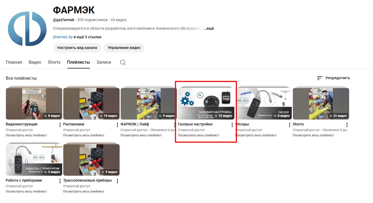Open options for Работа с приборами playlist
Screen dimensions: 373x203
(60, 181)
